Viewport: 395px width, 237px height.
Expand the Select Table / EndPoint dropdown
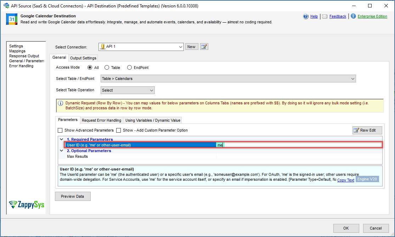[352, 79]
